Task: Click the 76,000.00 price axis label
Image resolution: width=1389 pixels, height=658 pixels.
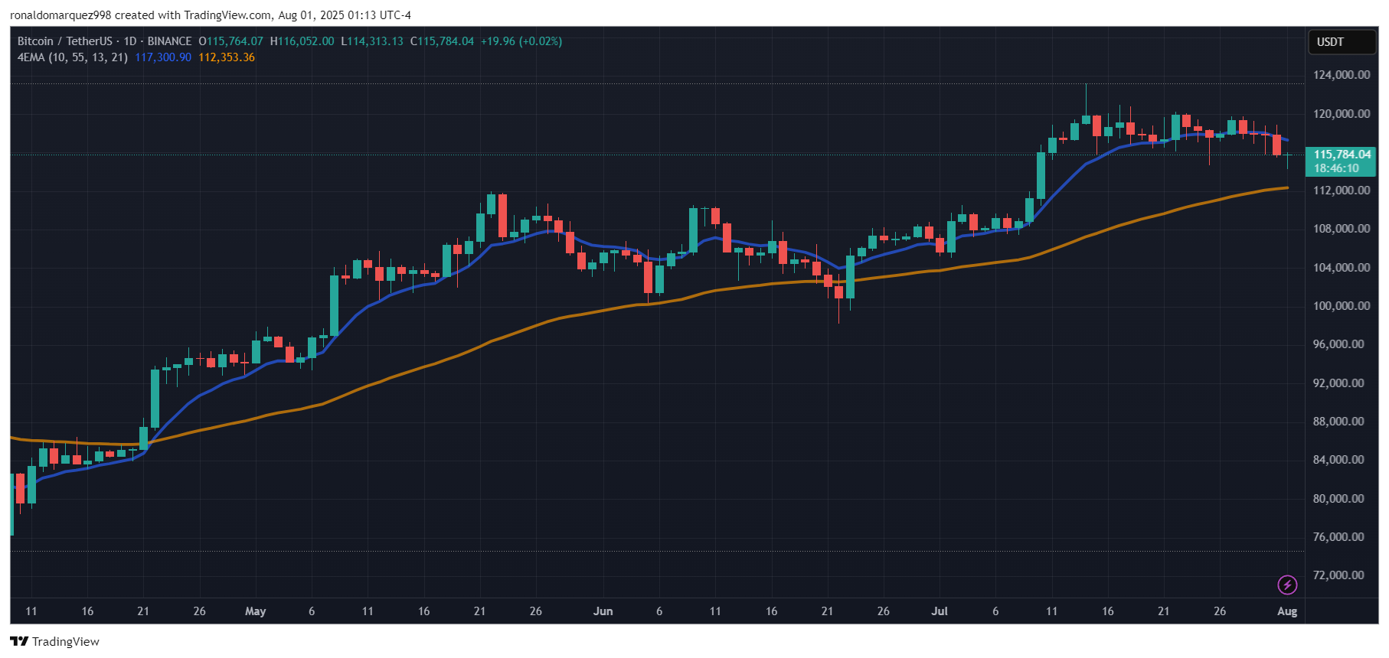Action: [1338, 537]
